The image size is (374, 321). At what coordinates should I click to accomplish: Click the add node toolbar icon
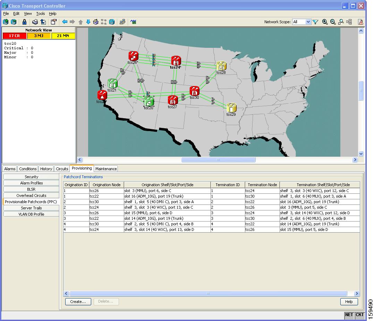6,22
